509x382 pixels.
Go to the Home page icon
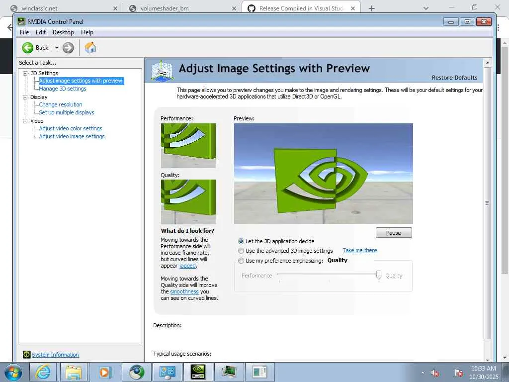(x=90, y=47)
